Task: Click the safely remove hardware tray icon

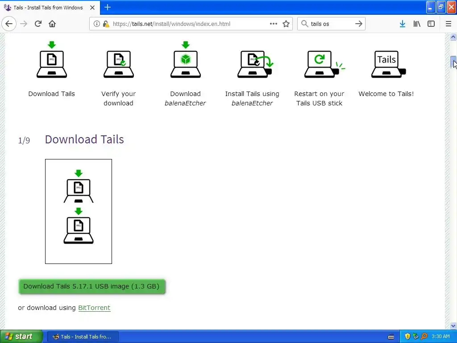Action: tap(416, 337)
